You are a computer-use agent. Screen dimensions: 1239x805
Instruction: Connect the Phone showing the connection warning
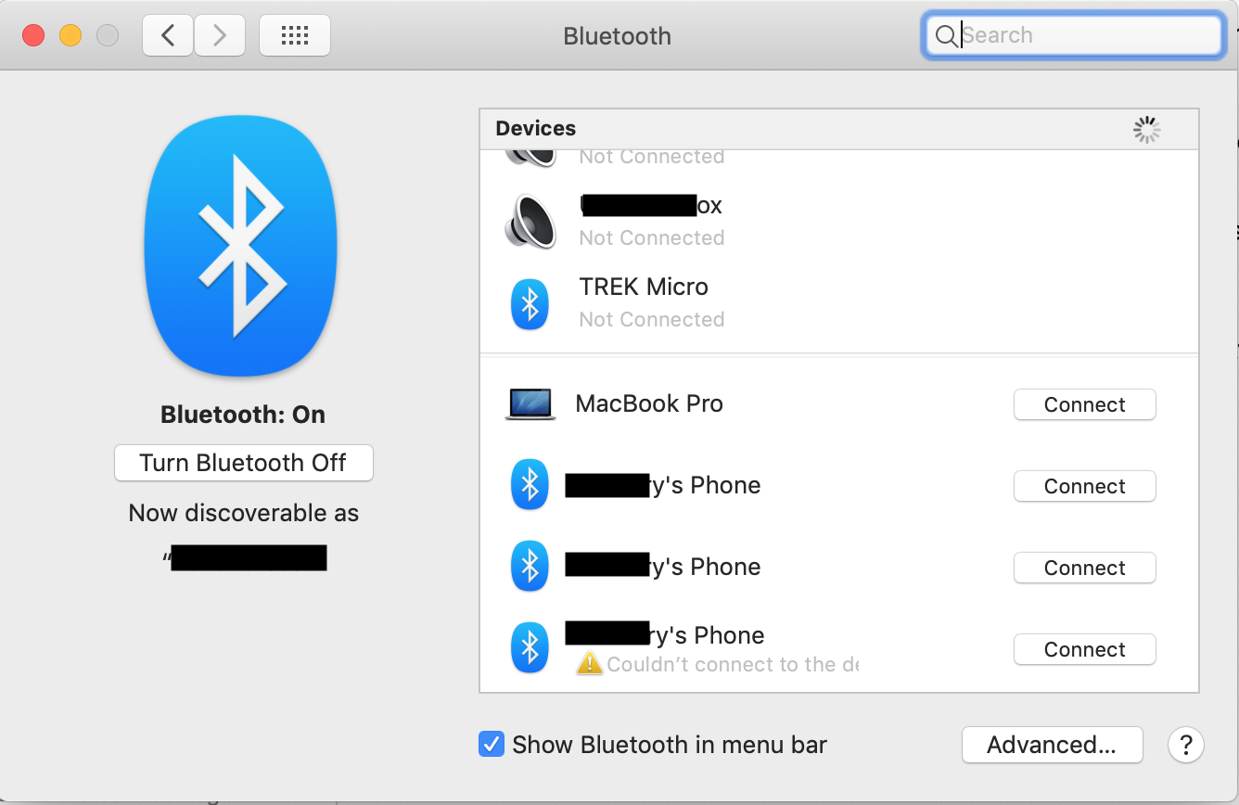(1084, 649)
